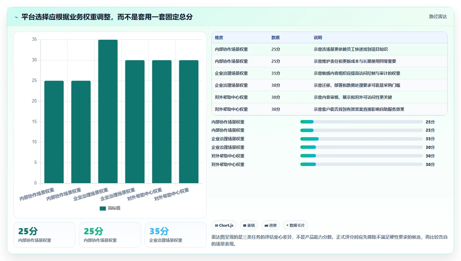Click the y-axis label 0 on chart
This screenshot has width=461, height=261.
pyautogui.click(x=35, y=183)
